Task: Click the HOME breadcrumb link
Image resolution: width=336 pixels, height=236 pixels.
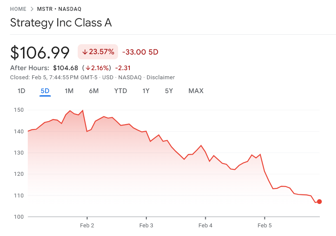Action: [18, 9]
